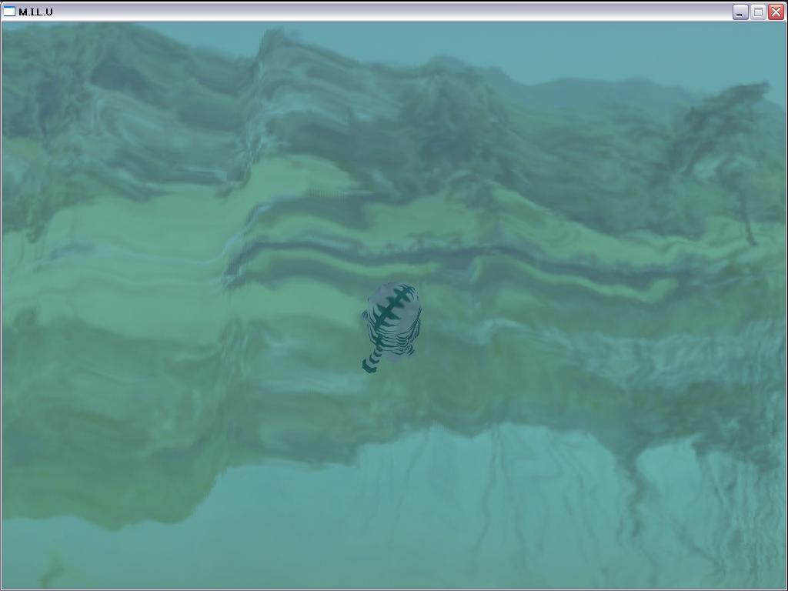The image size is (788, 591).
Task: Select the striped tiger character
Action: (x=392, y=323)
